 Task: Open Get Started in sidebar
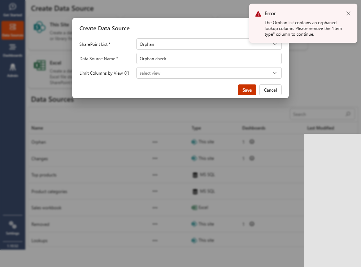[x=13, y=10]
